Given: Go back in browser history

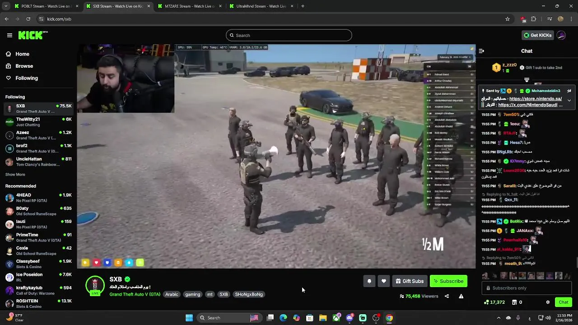Looking at the screenshot, I should tap(6, 19).
